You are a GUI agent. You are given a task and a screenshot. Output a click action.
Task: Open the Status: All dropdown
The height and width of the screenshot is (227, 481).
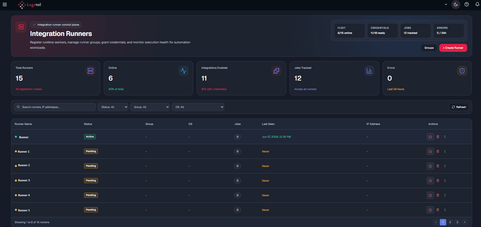(113, 107)
